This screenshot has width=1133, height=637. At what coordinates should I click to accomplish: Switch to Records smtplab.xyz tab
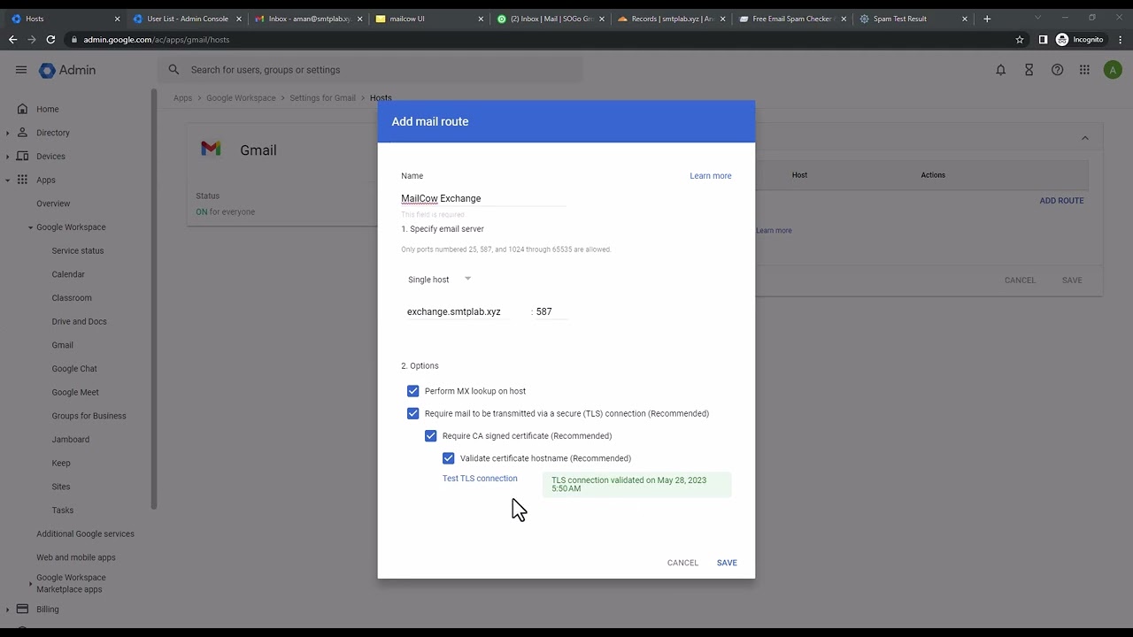pyautogui.click(x=672, y=19)
